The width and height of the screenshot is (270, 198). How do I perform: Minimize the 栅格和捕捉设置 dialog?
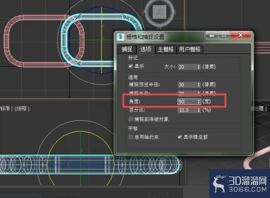(212, 35)
